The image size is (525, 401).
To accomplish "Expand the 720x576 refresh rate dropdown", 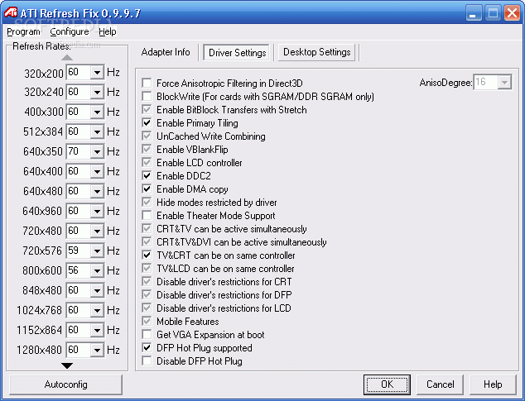I will tap(97, 251).
